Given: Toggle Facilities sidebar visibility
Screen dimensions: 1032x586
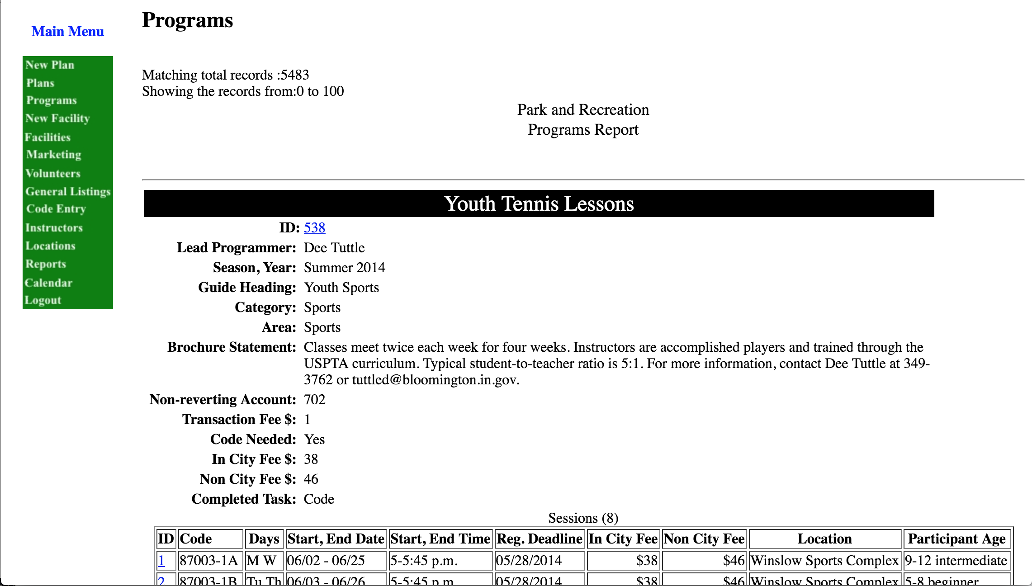Looking at the screenshot, I should 46,137.
